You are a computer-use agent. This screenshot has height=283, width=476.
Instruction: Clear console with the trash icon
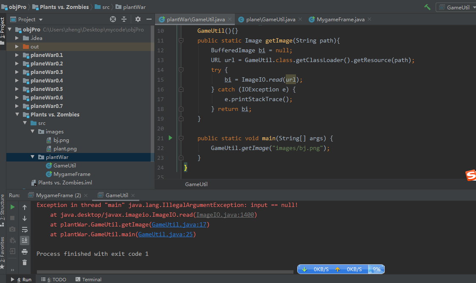tap(25, 262)
